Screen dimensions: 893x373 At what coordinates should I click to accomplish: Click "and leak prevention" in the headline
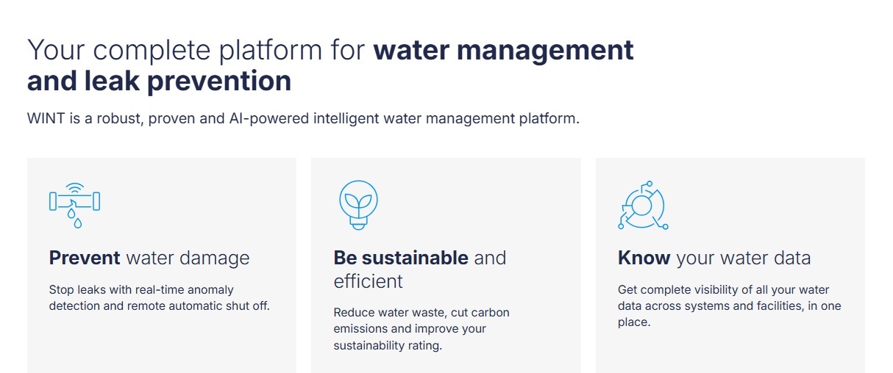[159, 81]
